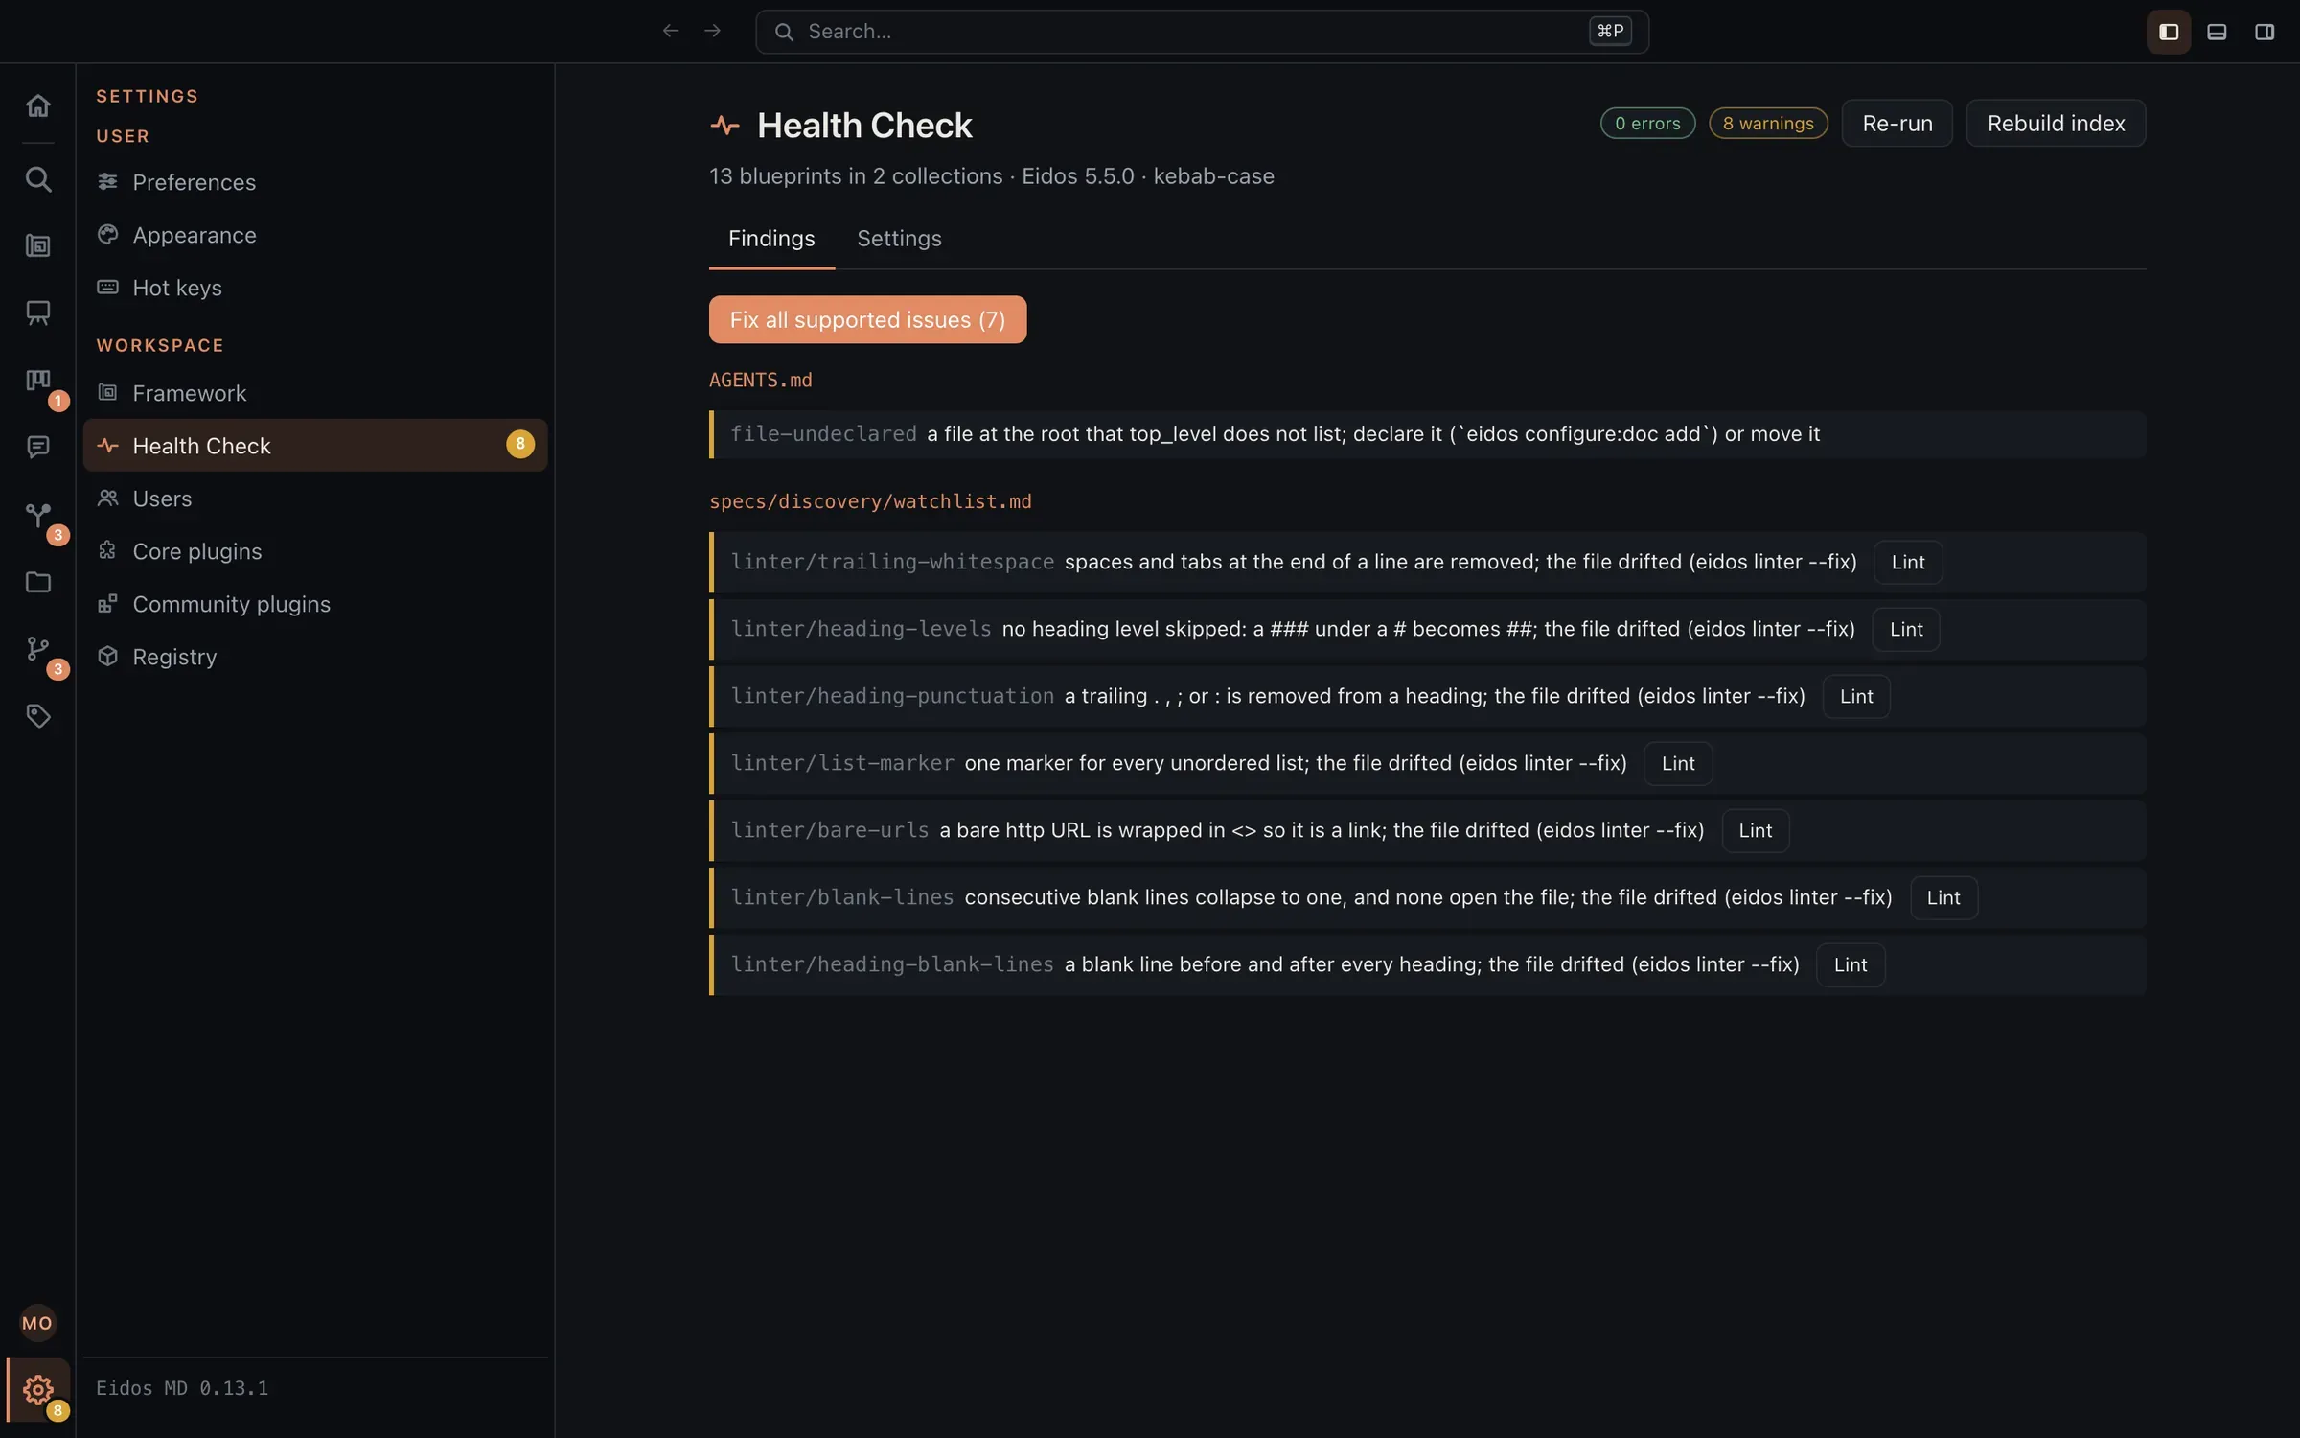The height and width of the screenshot is (1438, 2300).
Task: Toggle the left sidebar panel
Action: click(2169, 32)
